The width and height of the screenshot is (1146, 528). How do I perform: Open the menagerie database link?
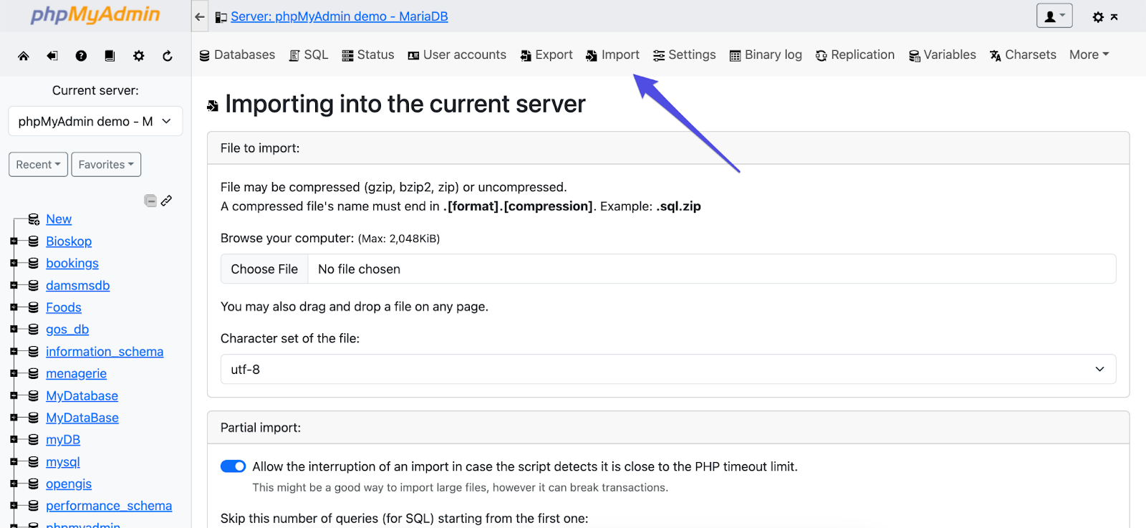coord(76,374)
